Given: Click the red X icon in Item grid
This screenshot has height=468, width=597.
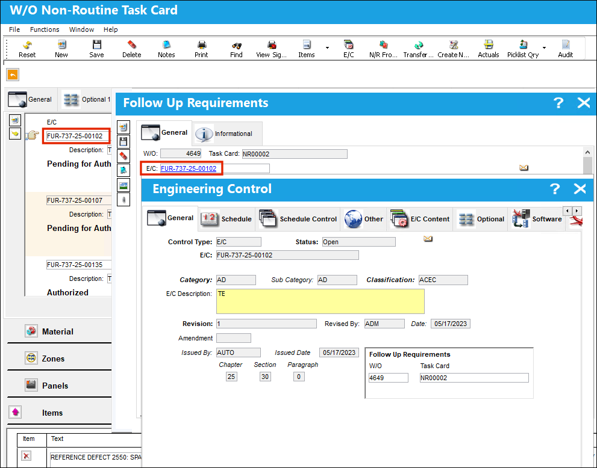Looking at the screenshot, I should click(27, 456).
